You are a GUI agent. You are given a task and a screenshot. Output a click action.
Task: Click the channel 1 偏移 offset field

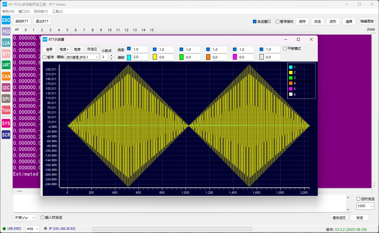(x=140, y=57)
